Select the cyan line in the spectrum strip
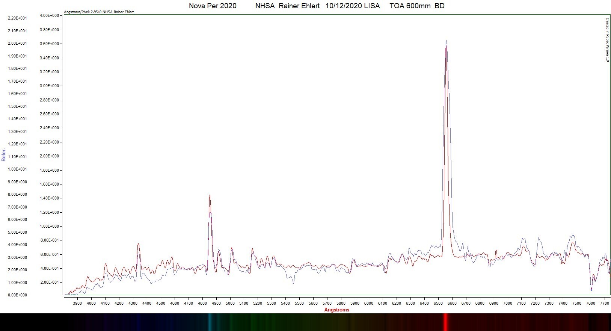 [x=210, y=322]
